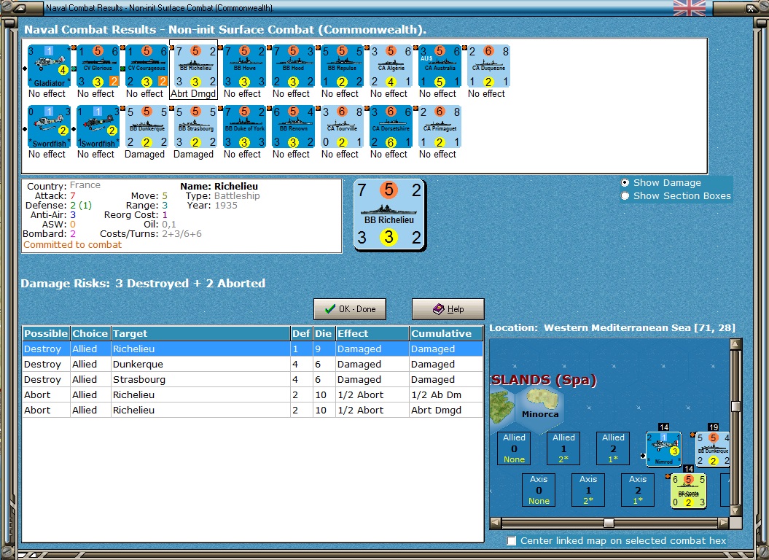This screenshot has height=560, width=769.
Task: Click the Cumulative column header
Action: (446, 333)
